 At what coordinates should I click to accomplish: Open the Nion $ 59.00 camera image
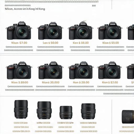click(110, 31)
